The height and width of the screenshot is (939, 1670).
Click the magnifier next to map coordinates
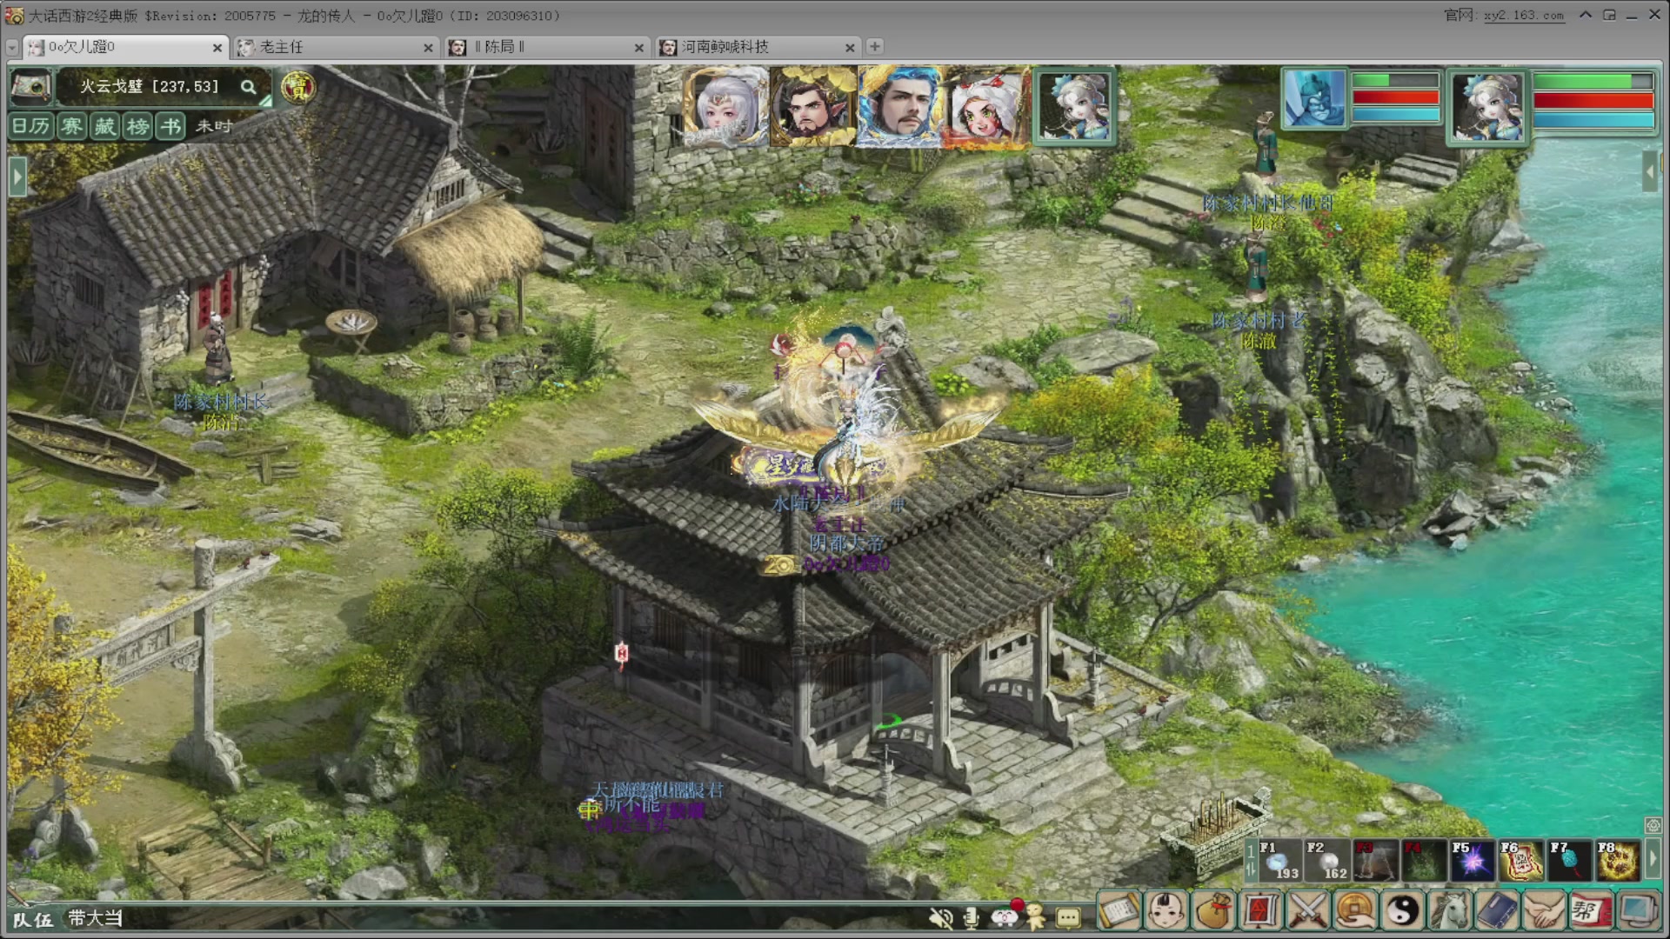[x=249, y=87]
